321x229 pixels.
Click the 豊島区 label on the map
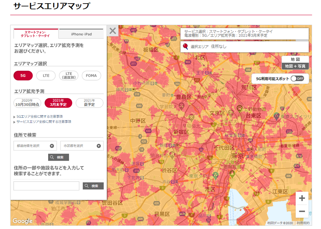point(184,97)
